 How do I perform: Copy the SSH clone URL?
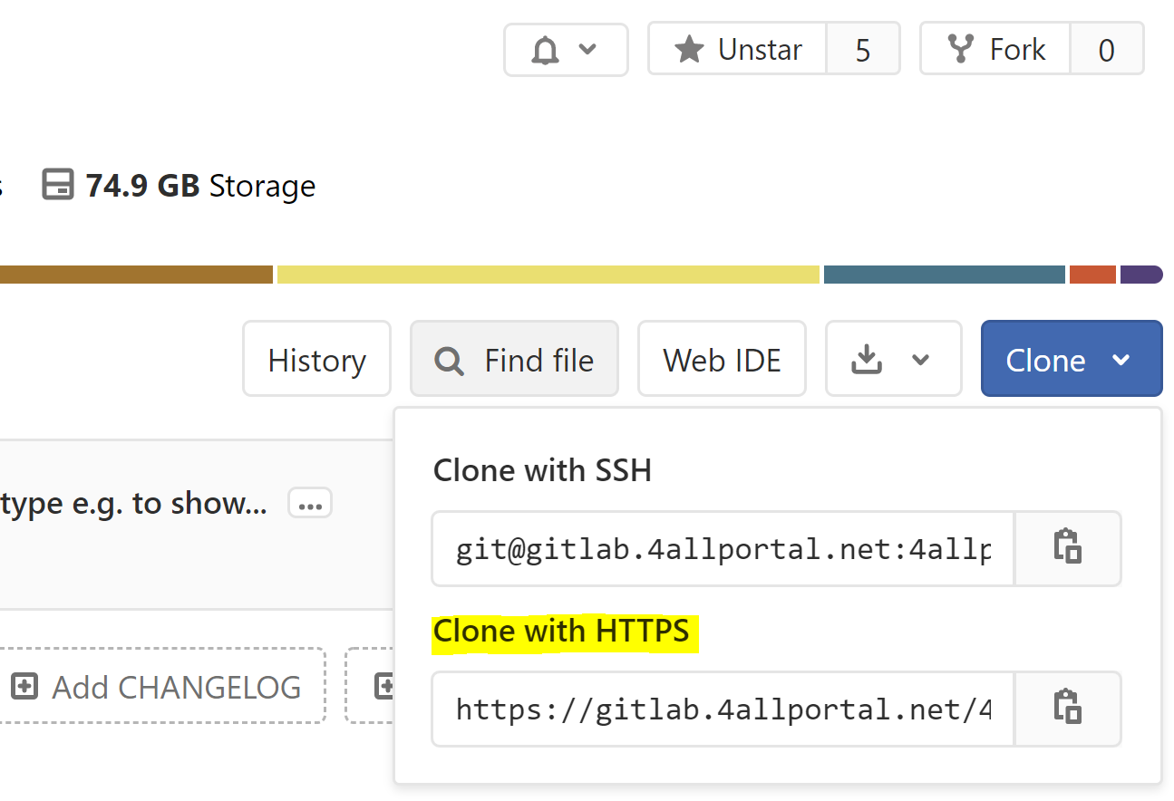click(x=1068, y=548)
